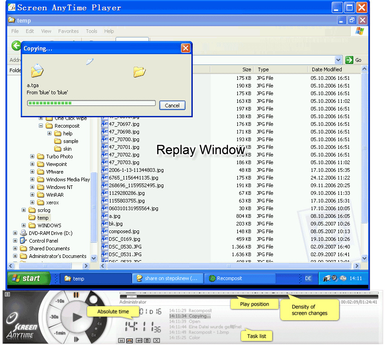
Task: Jump back one minute with -1min
Action: click(60, 333)
